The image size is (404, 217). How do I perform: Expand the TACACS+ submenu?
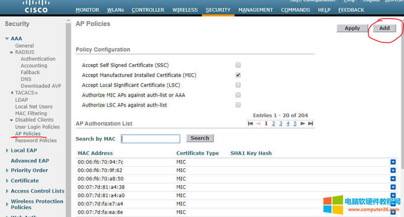(x=12, y=93)
